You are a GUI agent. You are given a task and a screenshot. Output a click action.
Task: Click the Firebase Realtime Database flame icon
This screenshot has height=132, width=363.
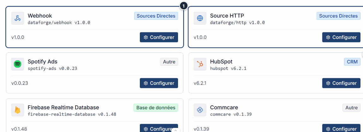pyautogui.click(x=18, y=110)
